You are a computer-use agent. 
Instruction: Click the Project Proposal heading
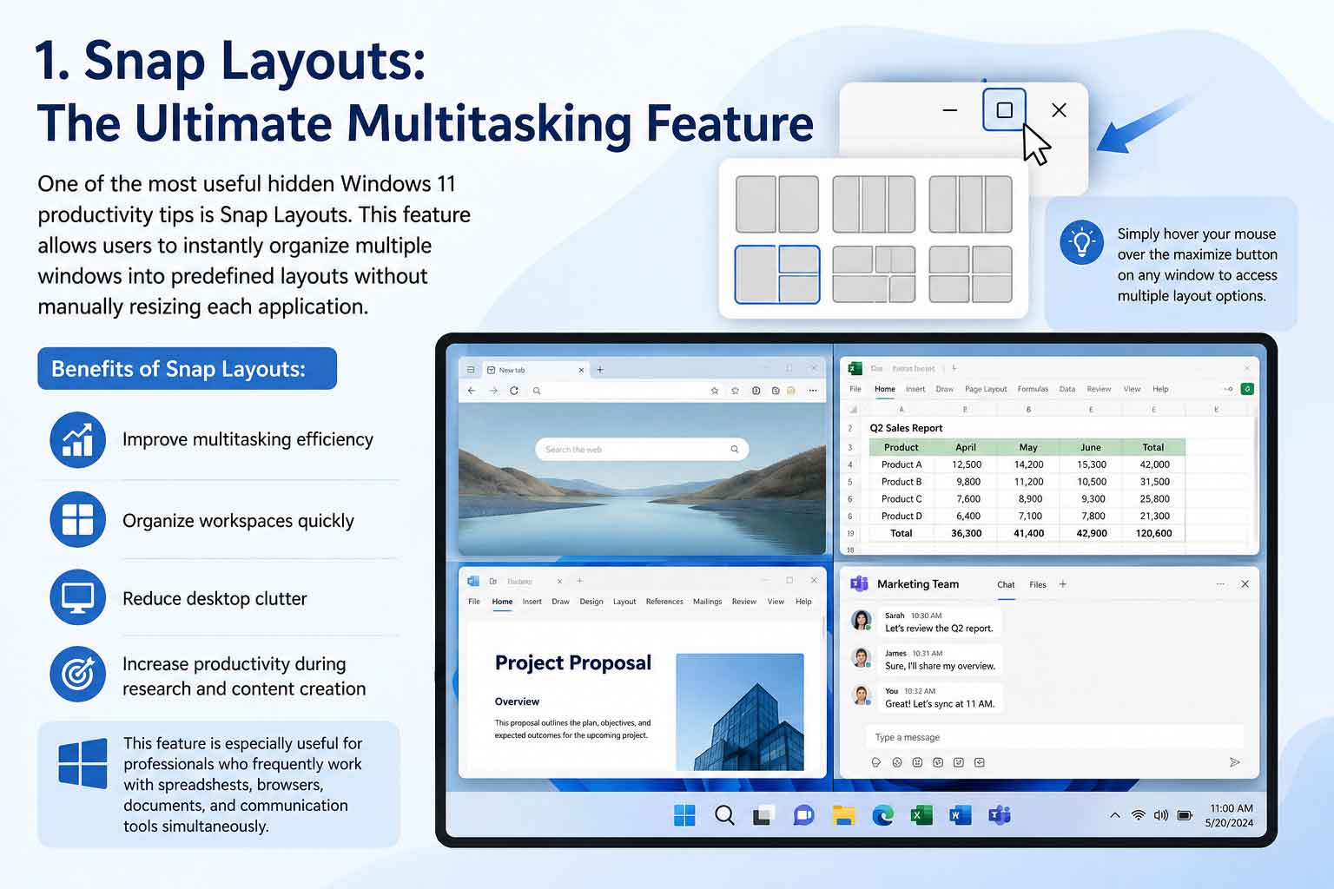point(573,663)
